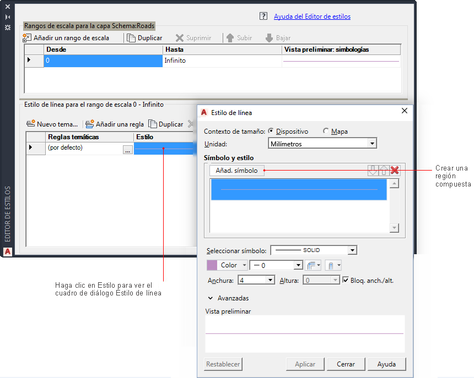474x378 pixels.
Task: Open line join style icon dropdown
Action: [x=313, y=265]
